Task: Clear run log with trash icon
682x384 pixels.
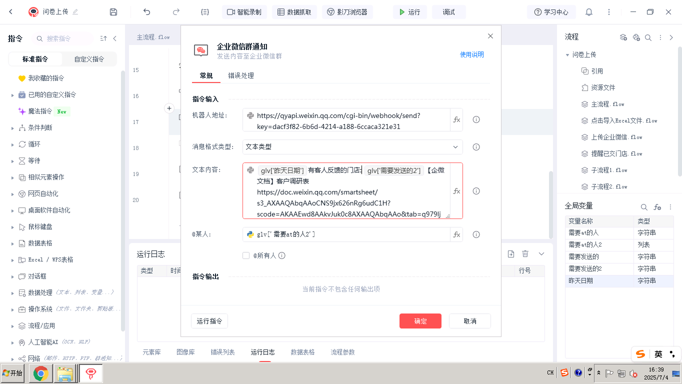Action: (x=525, y=254)
